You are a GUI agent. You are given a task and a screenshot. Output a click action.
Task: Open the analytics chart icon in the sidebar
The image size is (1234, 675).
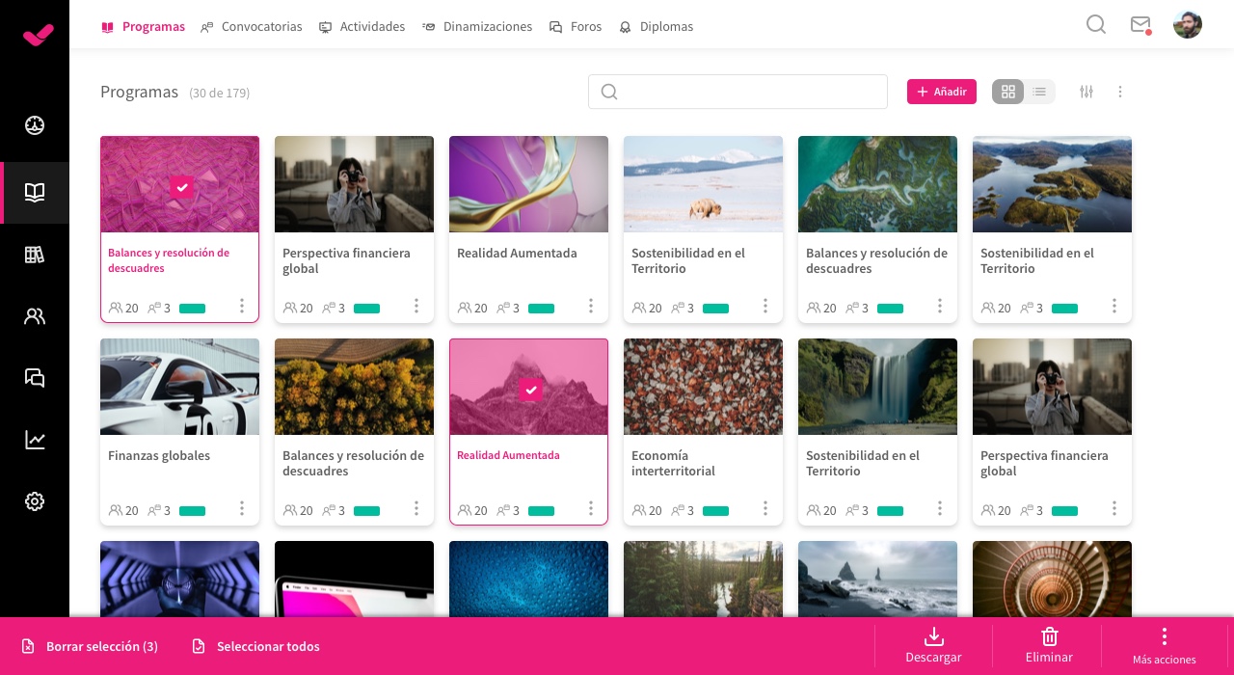[x=35, y=440]
